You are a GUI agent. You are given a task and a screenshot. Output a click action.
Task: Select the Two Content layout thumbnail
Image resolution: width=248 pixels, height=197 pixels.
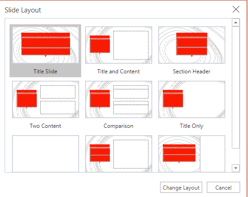45,99
